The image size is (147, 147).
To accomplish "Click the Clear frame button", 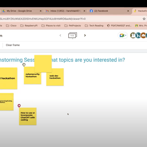I will pyautogui.click(x=13, y=45).
